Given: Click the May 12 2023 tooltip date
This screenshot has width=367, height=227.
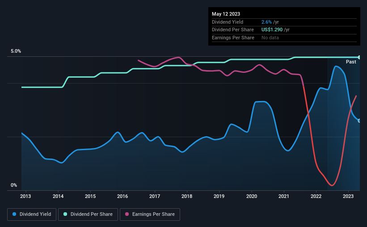Looking at the screenshot, I should pyautogui.click(x=226, y=14).
